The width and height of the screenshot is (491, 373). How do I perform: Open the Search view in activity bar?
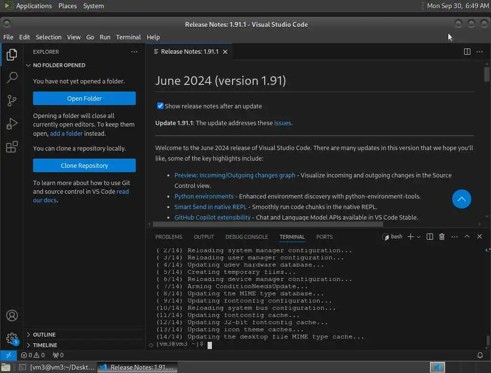[12, 77]
